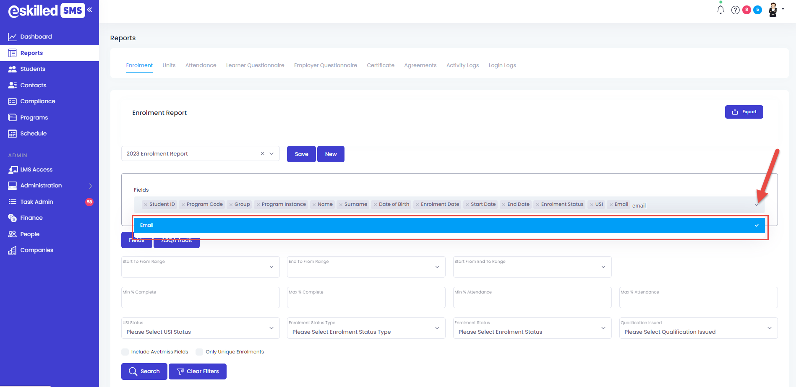Open the Enrolment Status Type dropdown
Image resolution: width=796 pixels, height=387 pixels.
tap(365, 328)
